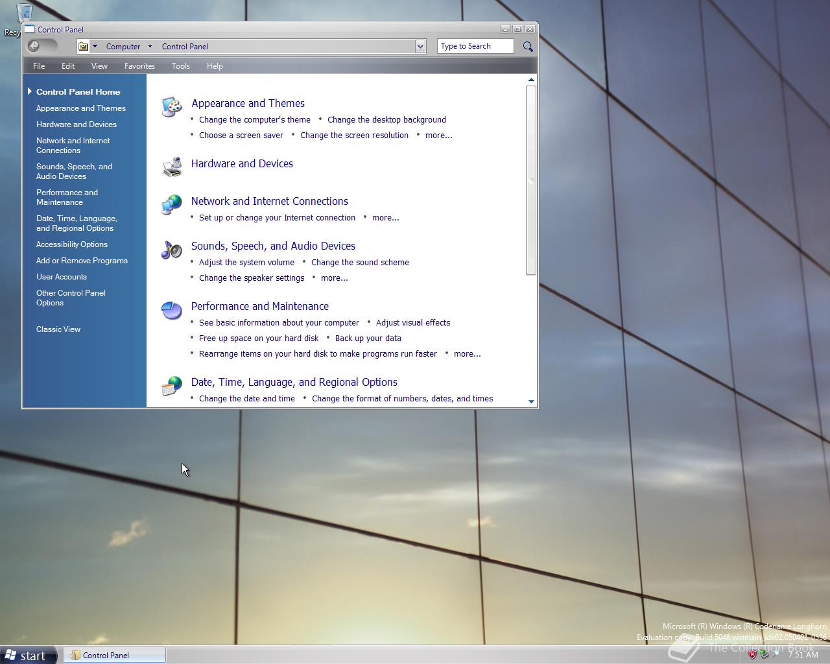
Task: Click the taskbar clock showing 7:51 AM
Action: [803, 655]
